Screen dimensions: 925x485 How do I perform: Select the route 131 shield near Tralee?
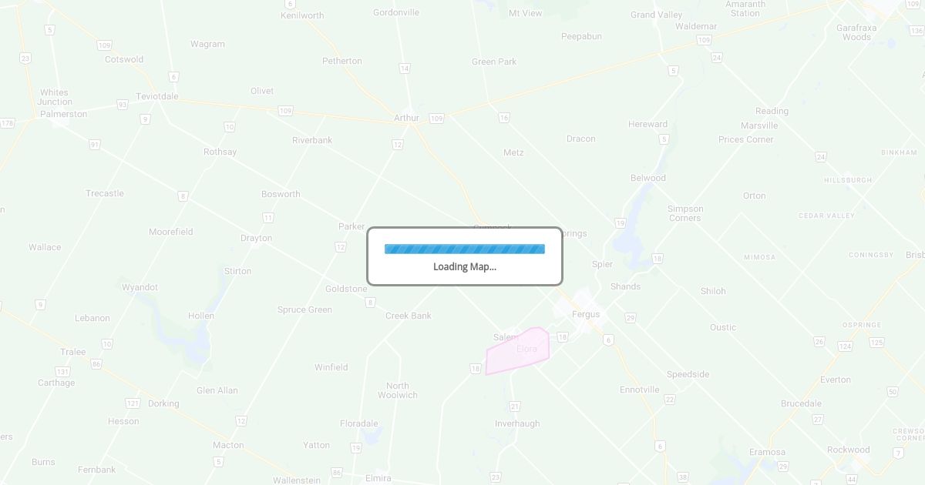click(62, 372)
